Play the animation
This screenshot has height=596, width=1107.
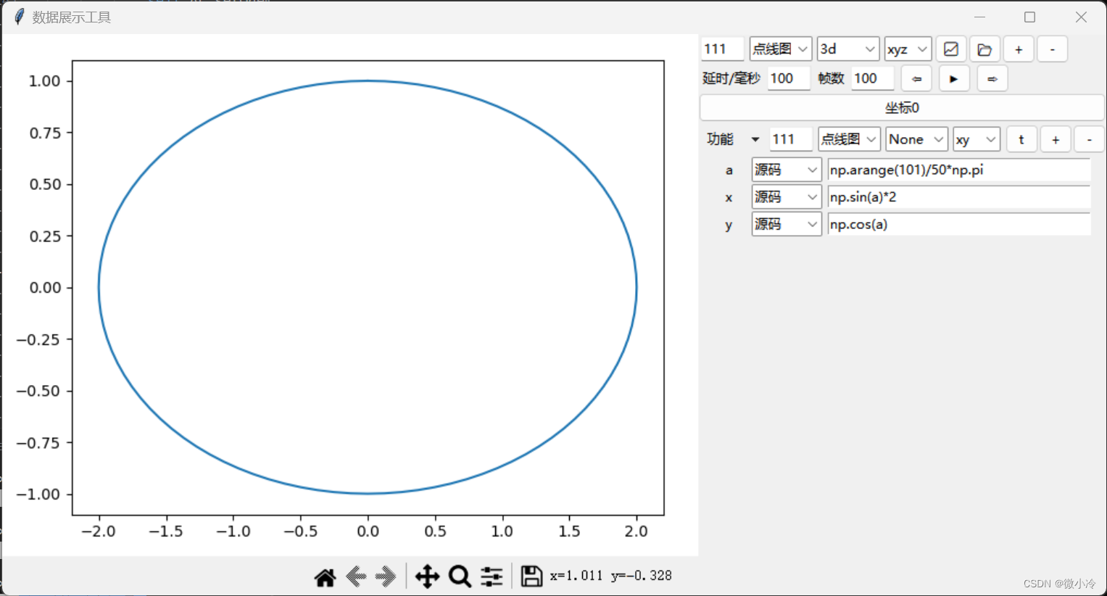pos(954,78)
